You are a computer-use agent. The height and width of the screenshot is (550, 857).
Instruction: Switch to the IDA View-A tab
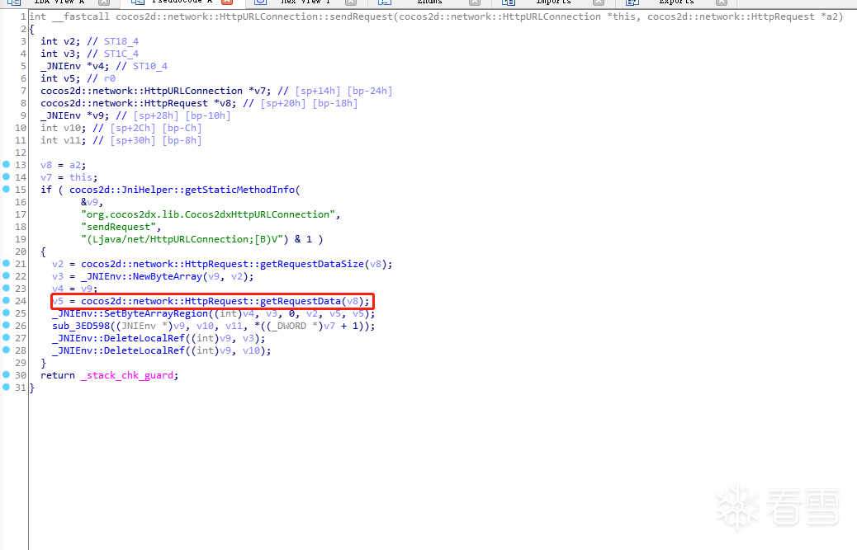click(59, 2)
